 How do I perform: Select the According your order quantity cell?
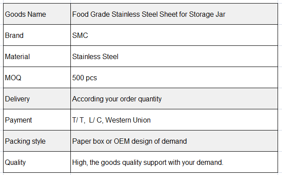coord(174,98)
